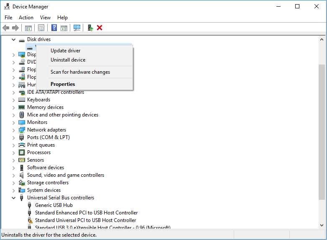327x240 pixels.
Task: Expand the Network adapters node
Action: pyautogui.click(x=13, y=130)
